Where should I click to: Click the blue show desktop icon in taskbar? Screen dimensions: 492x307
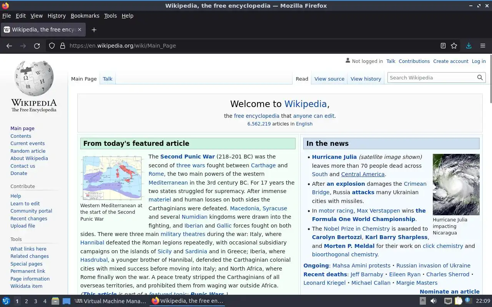click(66, 301)
